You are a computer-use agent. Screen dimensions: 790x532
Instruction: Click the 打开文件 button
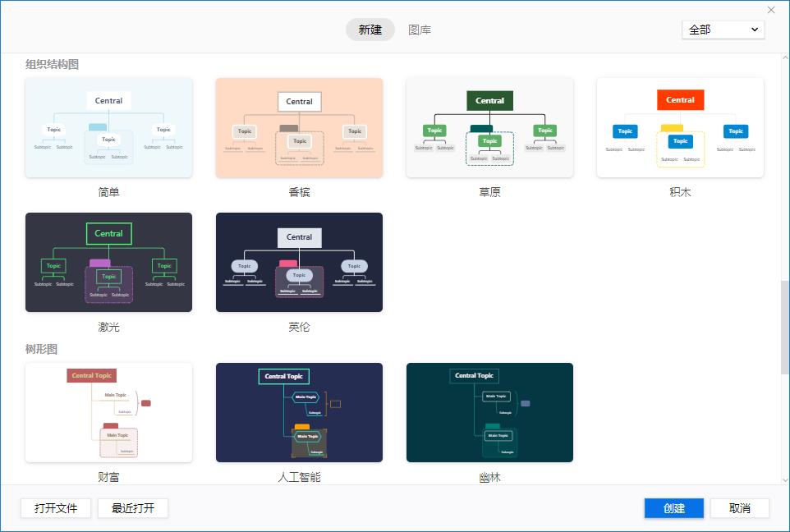(x=56, y=508)
